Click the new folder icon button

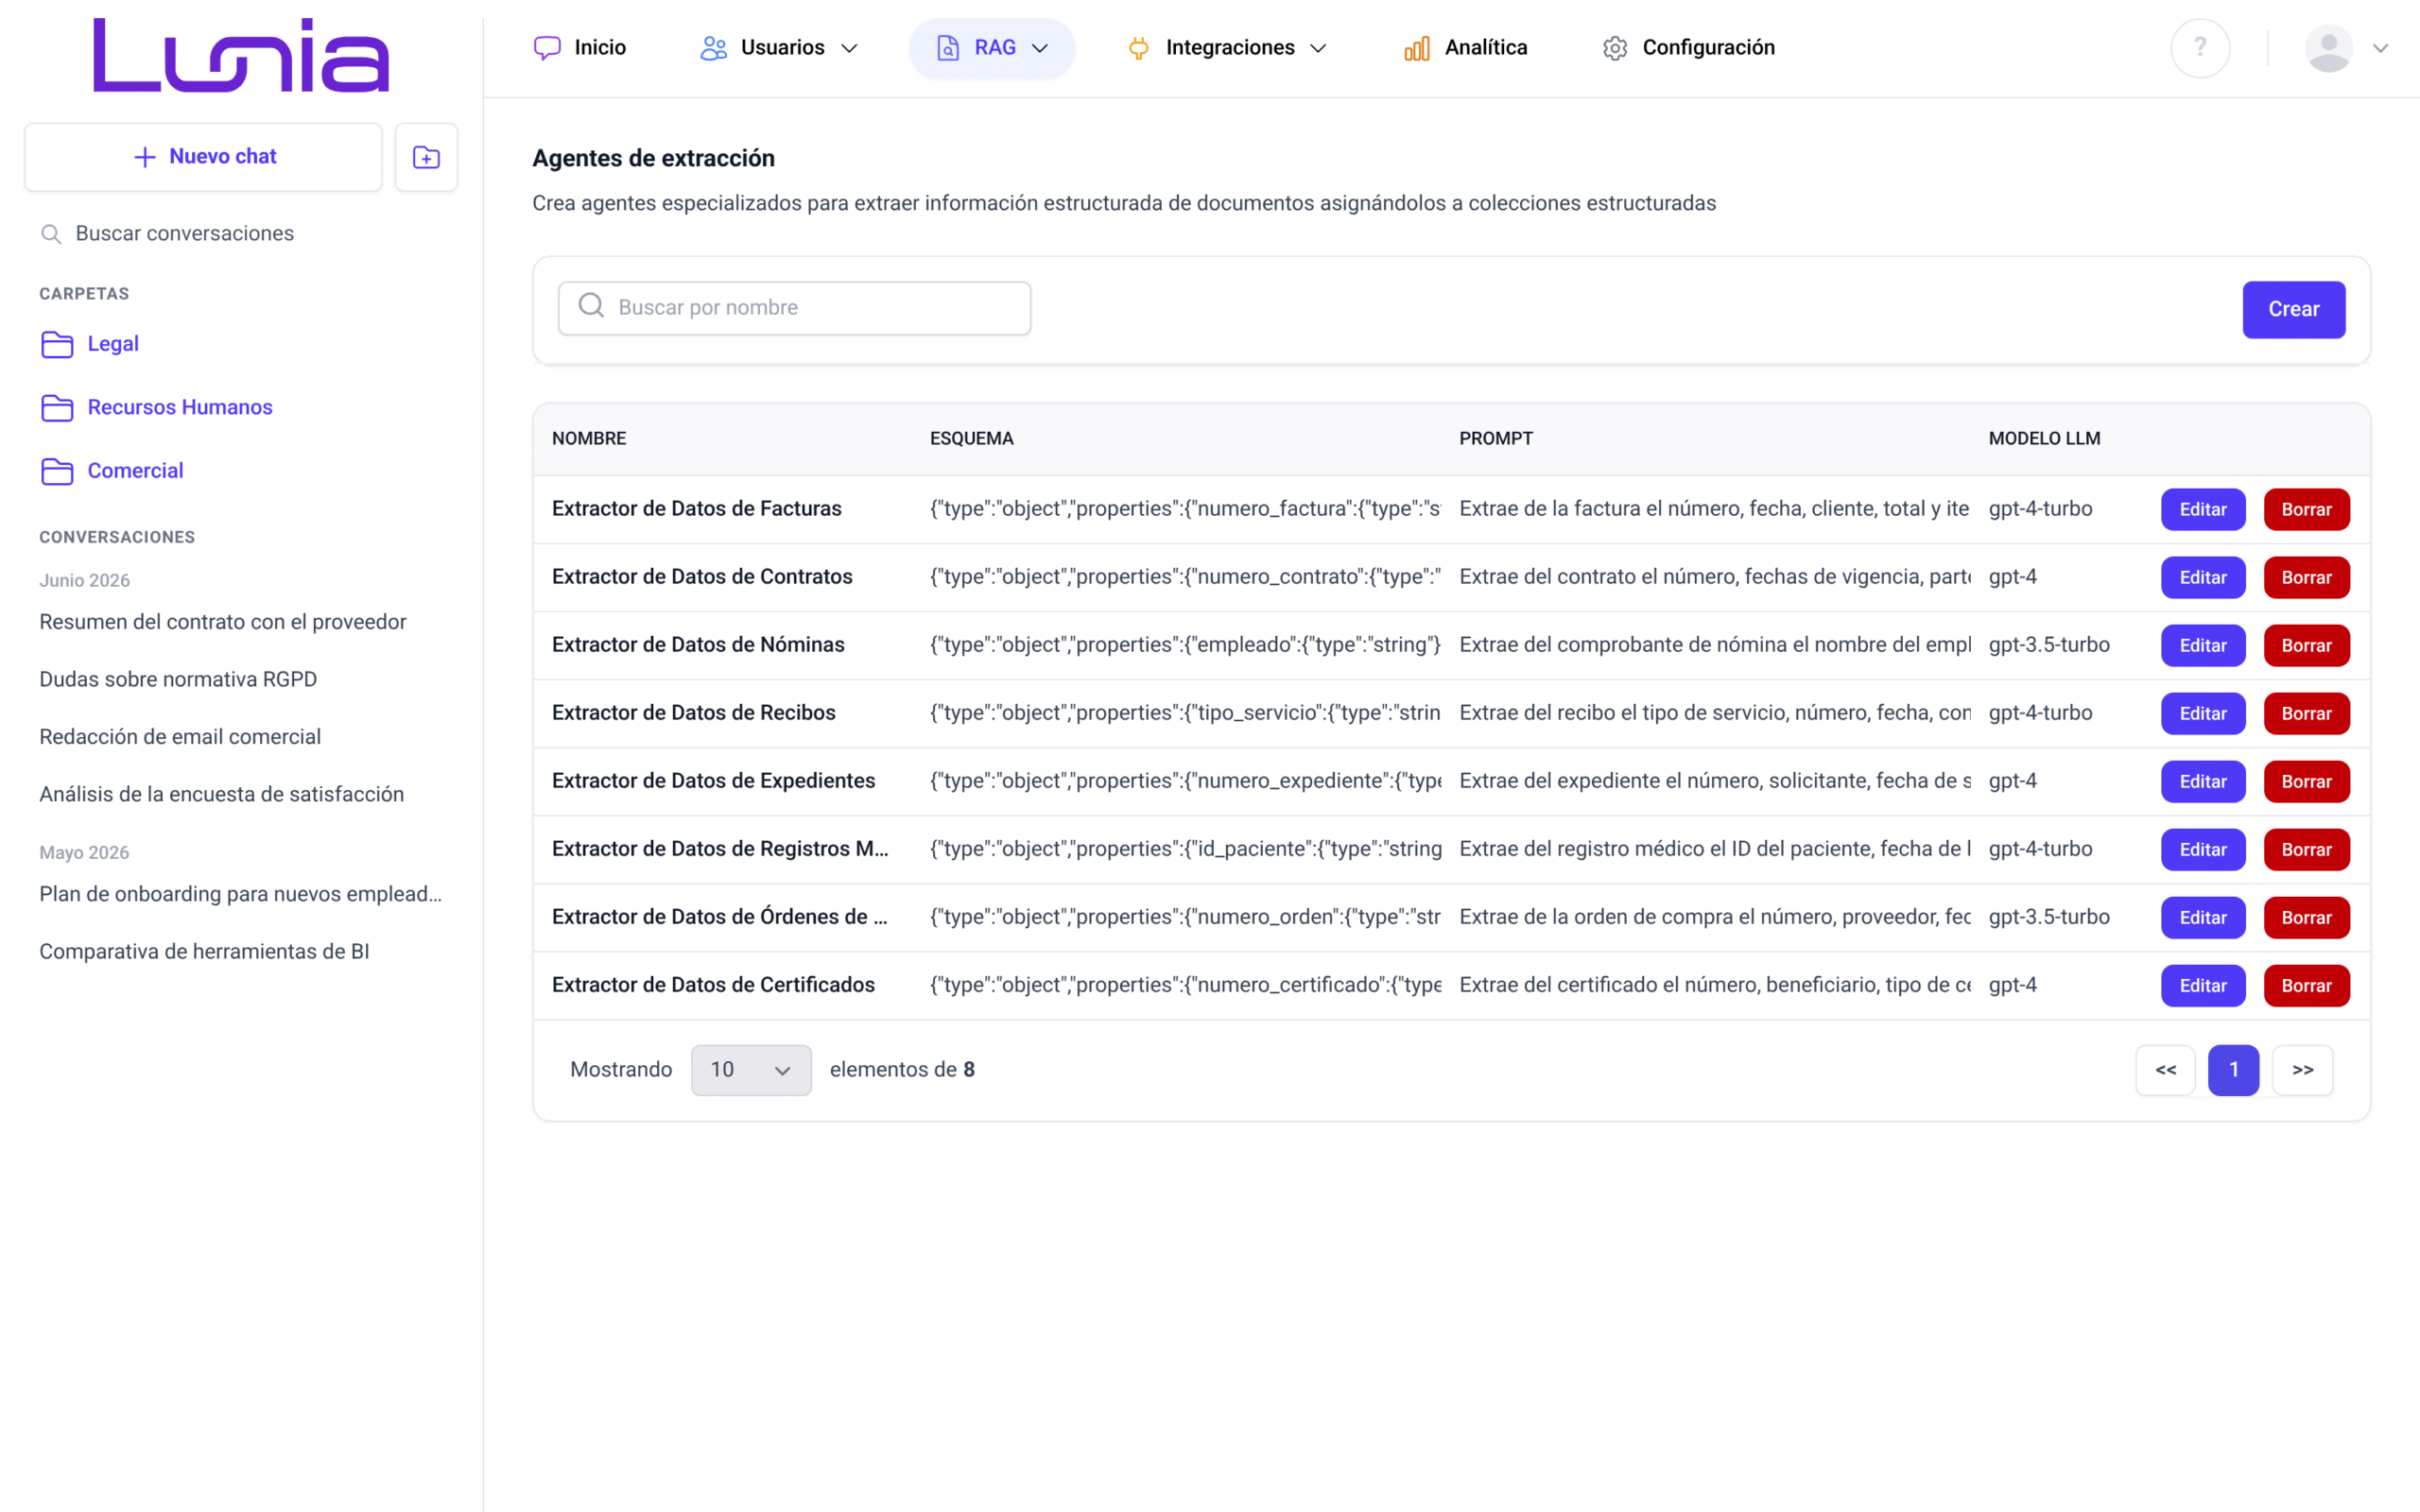point(426,157)
